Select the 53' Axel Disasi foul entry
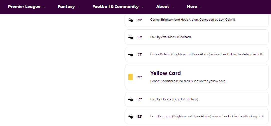This screenshot has height=126, width=271. click(x=197, y=37)
